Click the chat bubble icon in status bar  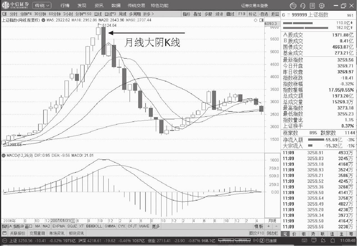pos(4,241)
